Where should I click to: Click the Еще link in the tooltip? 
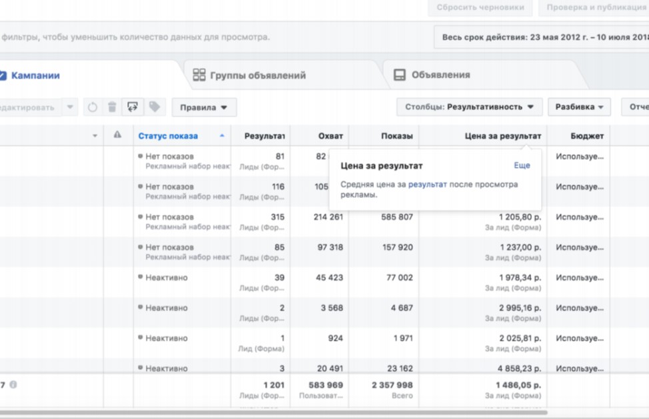coord(522,165)
